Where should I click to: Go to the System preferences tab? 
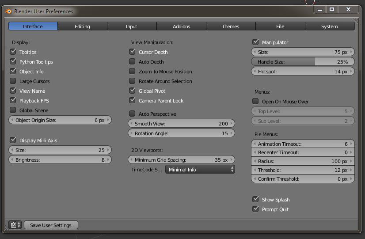coord(329,27)
